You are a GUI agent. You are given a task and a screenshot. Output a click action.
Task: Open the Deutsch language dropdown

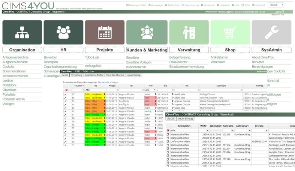click(x=276, y=5)
